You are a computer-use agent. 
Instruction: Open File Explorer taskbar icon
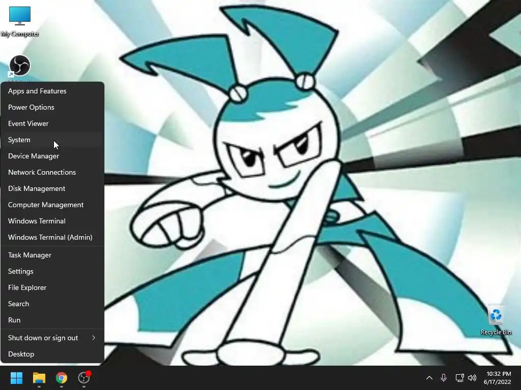(39, 378)
